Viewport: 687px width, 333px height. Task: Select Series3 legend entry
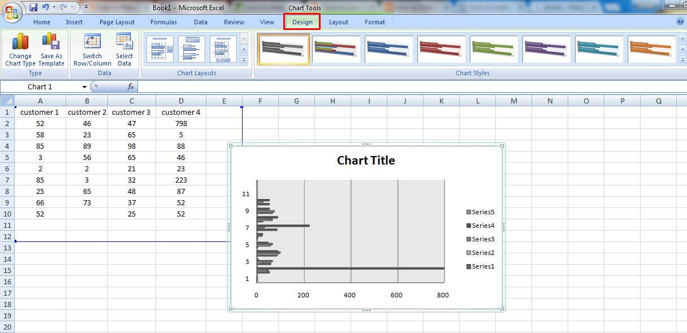pos(481,239)
